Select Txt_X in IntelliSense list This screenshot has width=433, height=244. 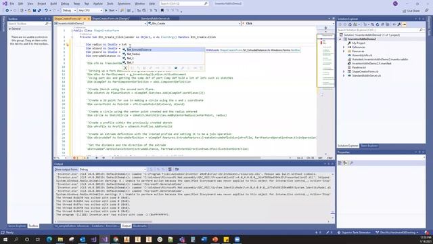point(164,58)
